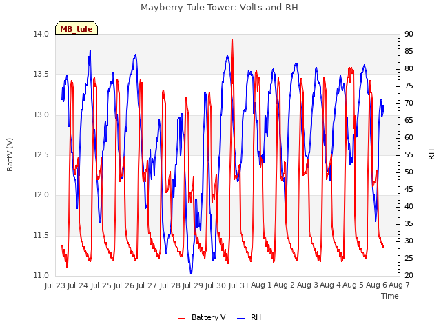Screen dimensions: 441x331
Task: Click the 85 right axis value
Action: (x=409, y=52)
